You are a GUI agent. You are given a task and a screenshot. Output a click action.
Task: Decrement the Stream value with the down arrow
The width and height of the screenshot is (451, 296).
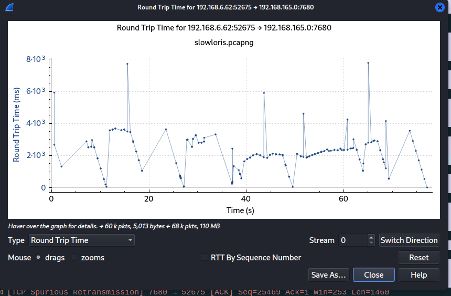pyautogui.click(x=371, y=244)
